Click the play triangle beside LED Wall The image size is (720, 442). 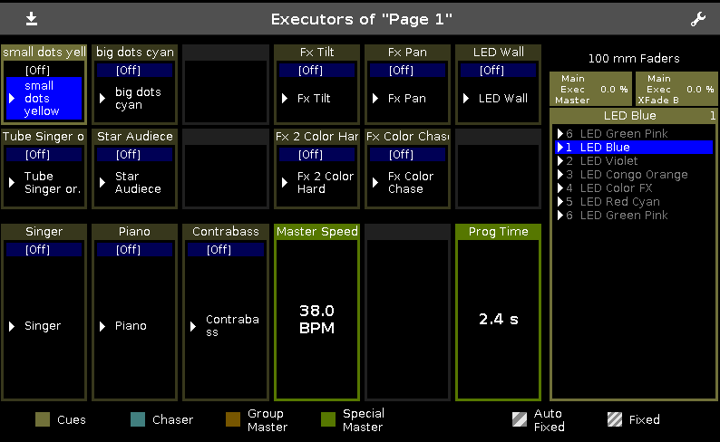click(466, 99)
